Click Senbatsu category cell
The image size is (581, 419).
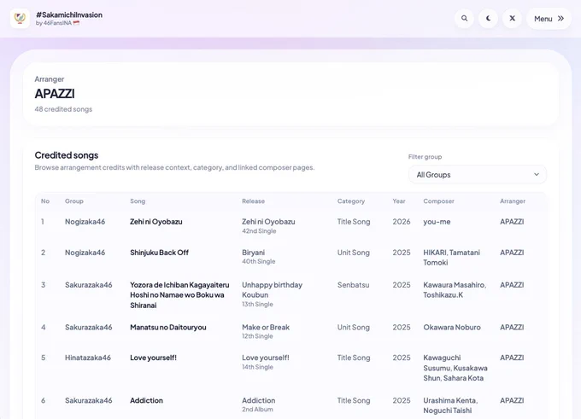[x=353, y=285]
